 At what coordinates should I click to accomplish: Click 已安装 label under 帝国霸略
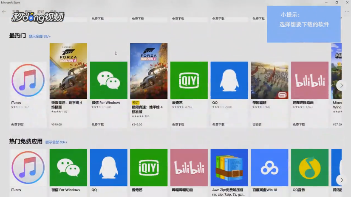tap(257, 125)
